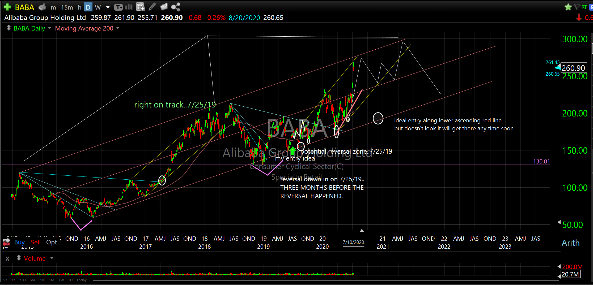Click the green favorites star icon
This screenshot has width=593, height=285.
point(568,7)
